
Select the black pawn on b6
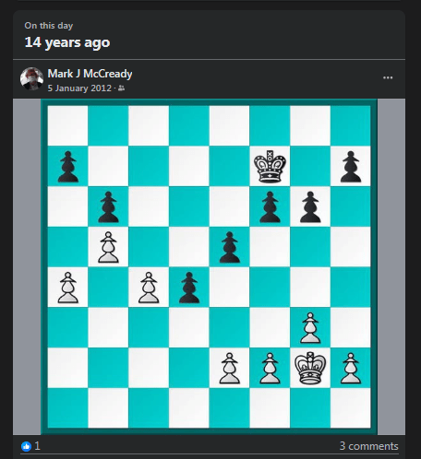coord(108,206)
